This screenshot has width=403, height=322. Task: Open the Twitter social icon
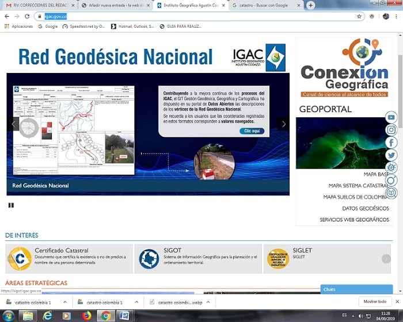tap(391, 155)
